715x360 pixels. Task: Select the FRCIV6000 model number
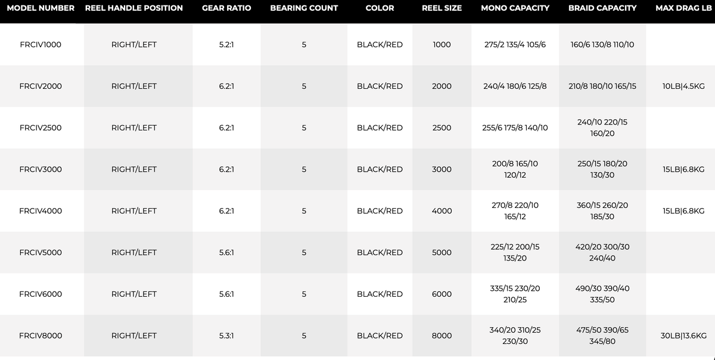[x=41, y=294]
